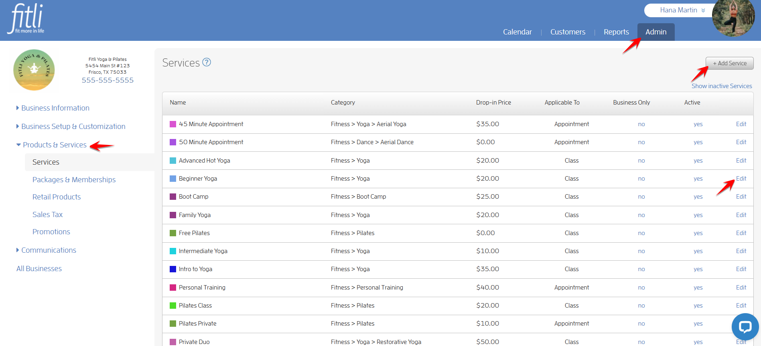Edit the Boot Camp service
This screenshot has width=761, height=346.
[x=741, y=197]
